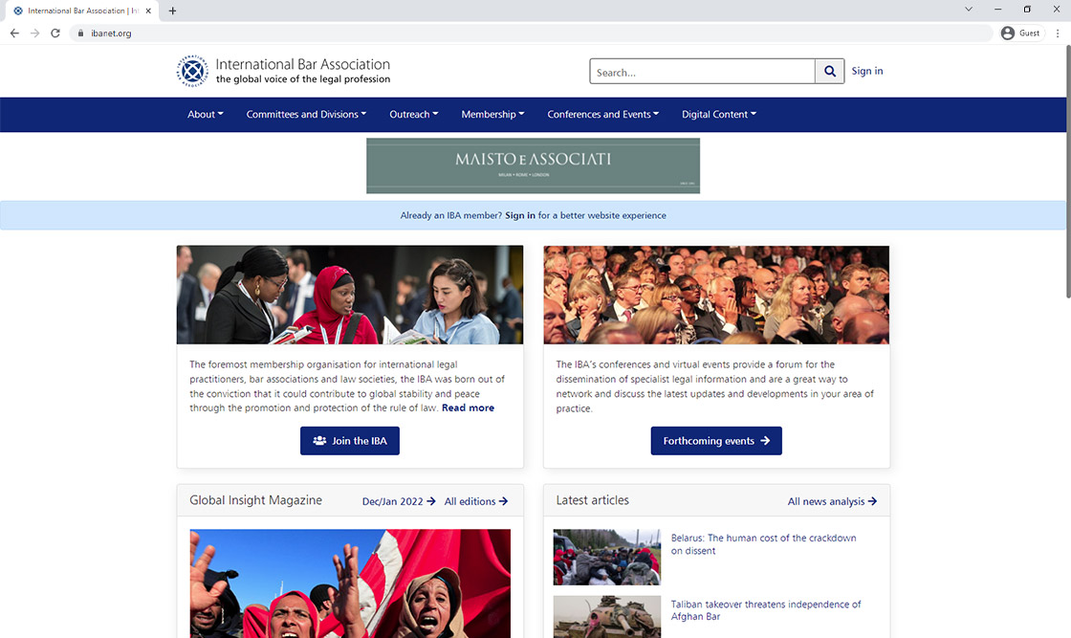This screenshot has height=638, width=1071.
Task: Click the Read more link
Action: point(468,407)
